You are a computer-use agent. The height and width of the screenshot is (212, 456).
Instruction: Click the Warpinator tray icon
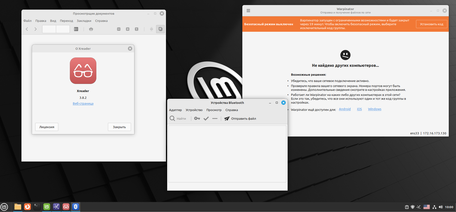[419, 207]
